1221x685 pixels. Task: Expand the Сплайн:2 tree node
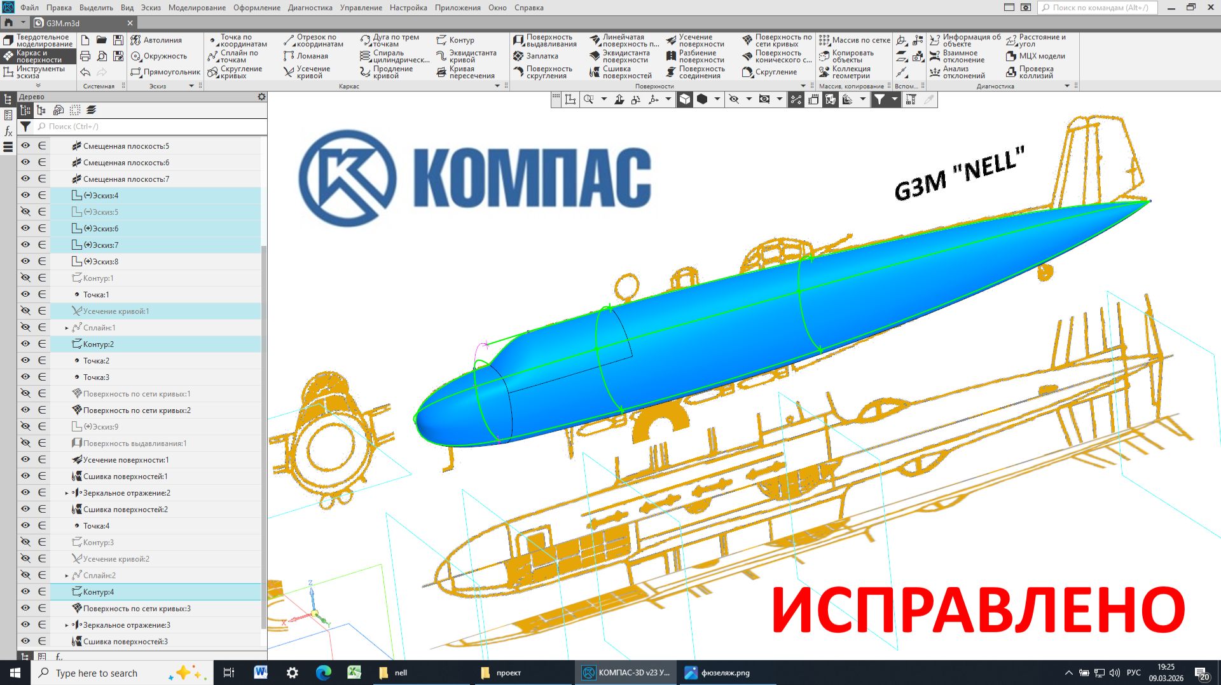tap(67, 576)
